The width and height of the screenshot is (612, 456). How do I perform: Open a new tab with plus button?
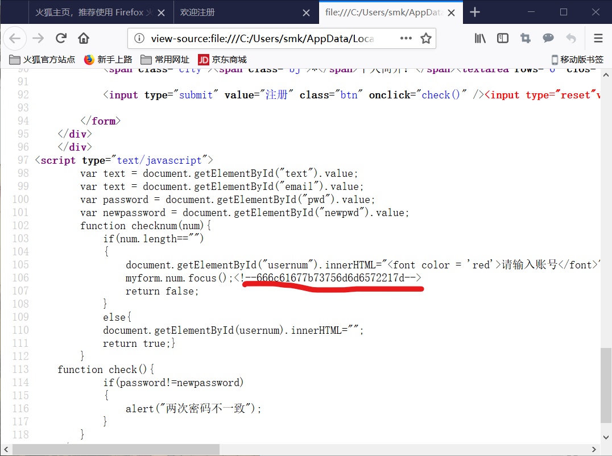(x=474, y=13)
